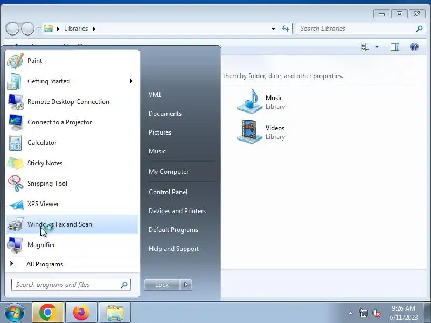The image size is (431, 323).
Task: Open Default Programs
Action: tap(173, 230)
